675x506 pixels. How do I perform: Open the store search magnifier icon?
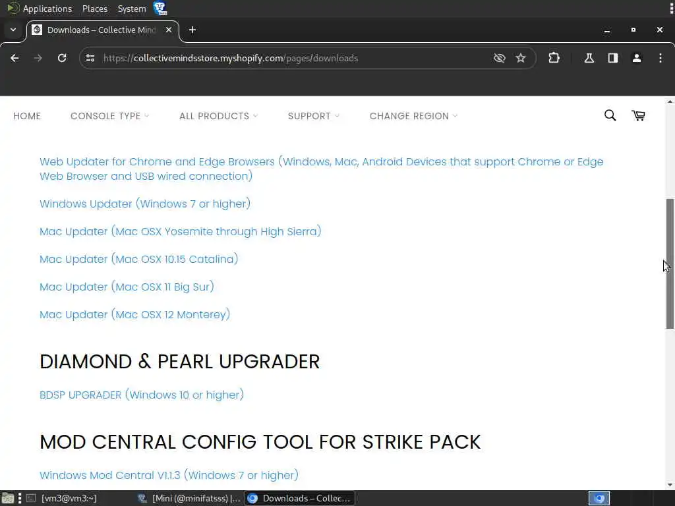pyautogui.click(x=610, y=115)
